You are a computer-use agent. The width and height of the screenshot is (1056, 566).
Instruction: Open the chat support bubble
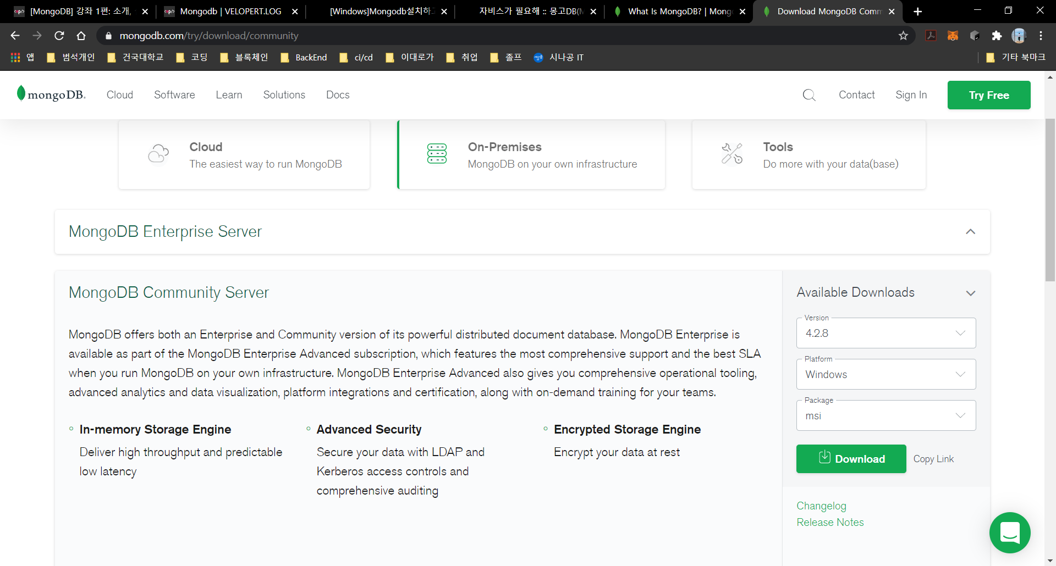click(x=1010, y=532)
